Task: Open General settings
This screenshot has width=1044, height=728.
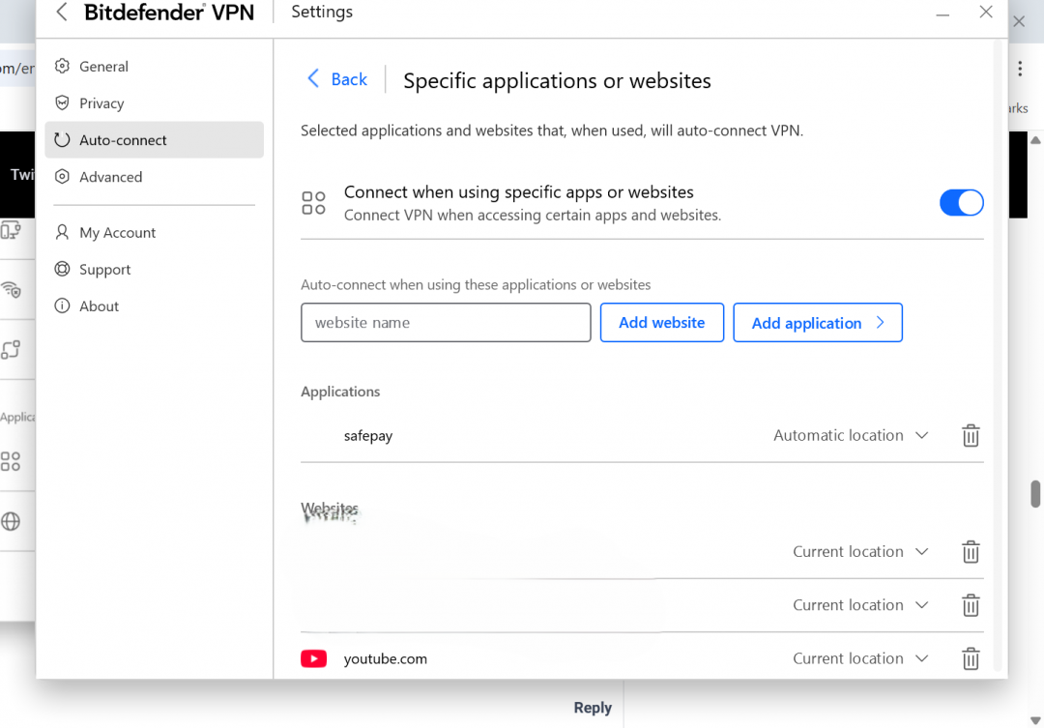Action: [x=155, y=67]
